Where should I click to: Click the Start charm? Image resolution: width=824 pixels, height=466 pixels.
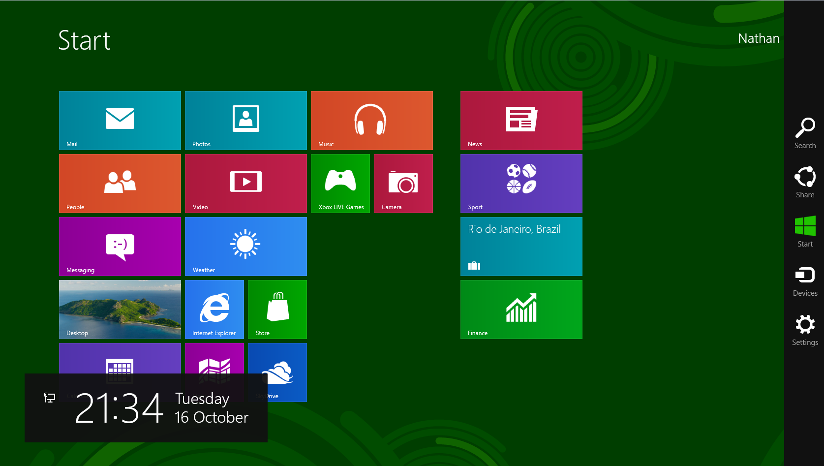pyautogui.click(x=805, y=232)
